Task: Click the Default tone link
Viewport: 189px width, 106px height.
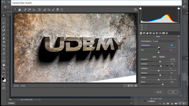Action: click(x=162, y=57)
